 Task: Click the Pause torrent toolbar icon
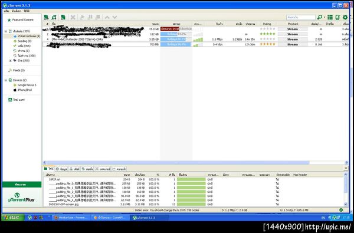[90, 17]
